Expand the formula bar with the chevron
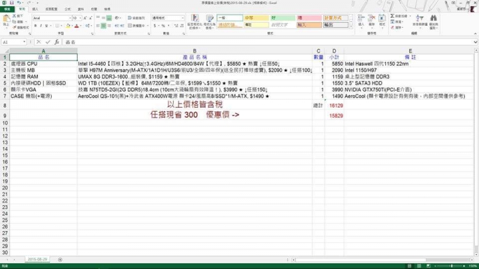 pyautogui.click(x=475, y=42)
